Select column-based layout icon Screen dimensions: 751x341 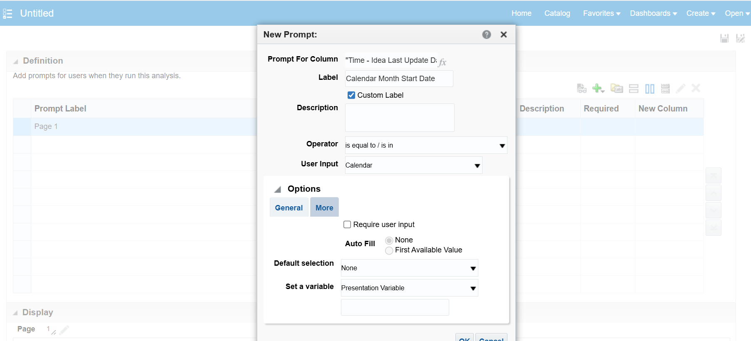pos(649,88)
